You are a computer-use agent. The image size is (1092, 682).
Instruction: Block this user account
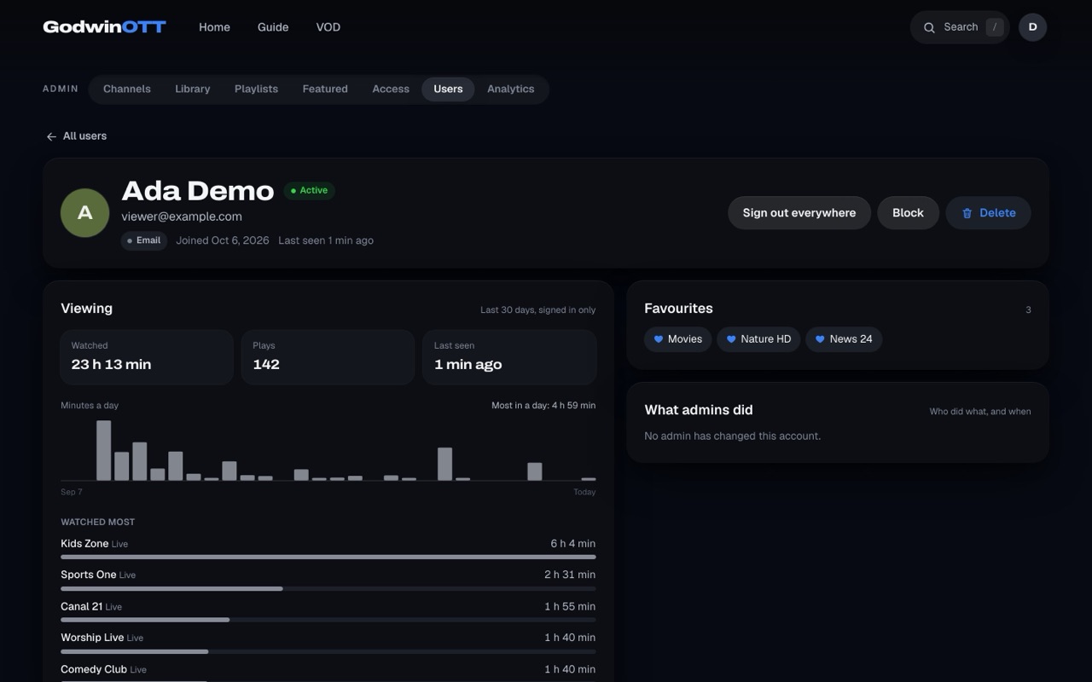coord(908,213)
